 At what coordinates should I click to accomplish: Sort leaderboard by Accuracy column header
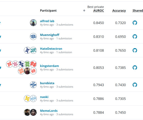point(119,11)
